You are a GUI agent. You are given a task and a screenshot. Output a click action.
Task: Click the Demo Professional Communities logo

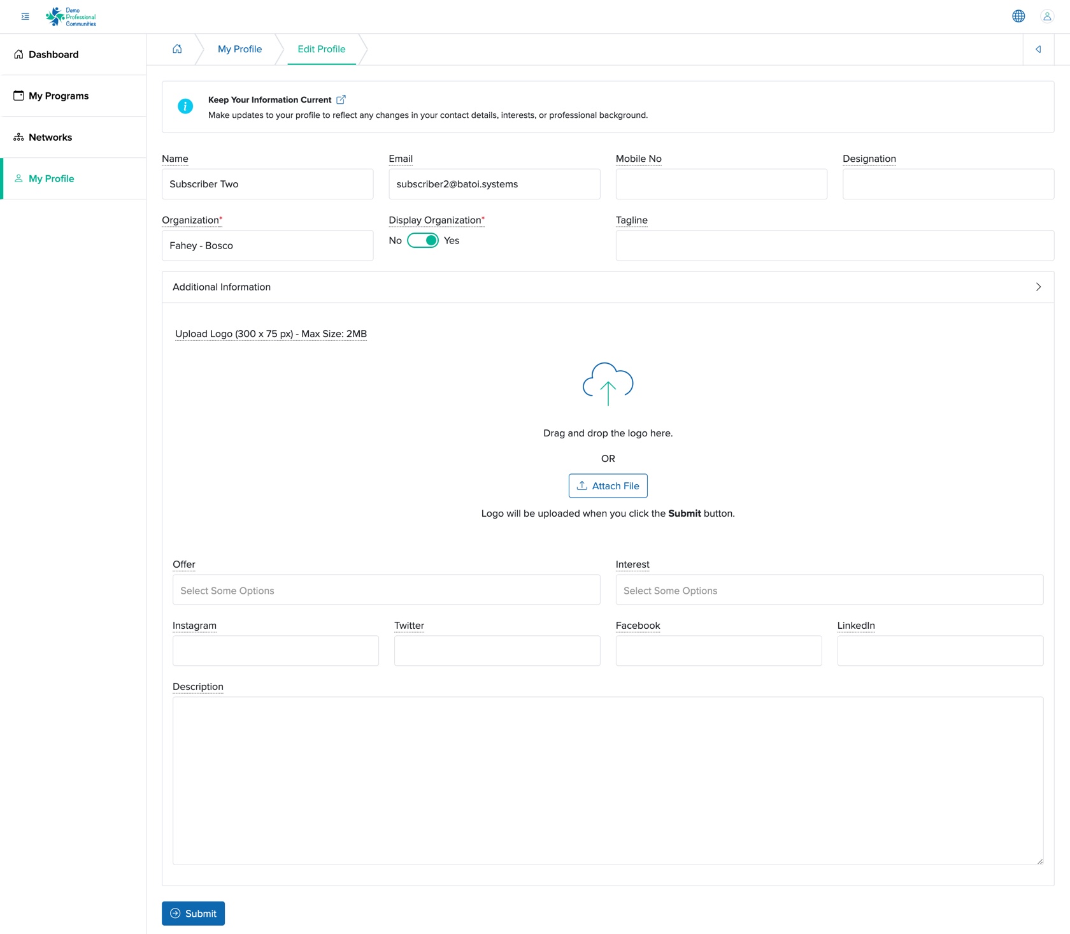(71, 17)
